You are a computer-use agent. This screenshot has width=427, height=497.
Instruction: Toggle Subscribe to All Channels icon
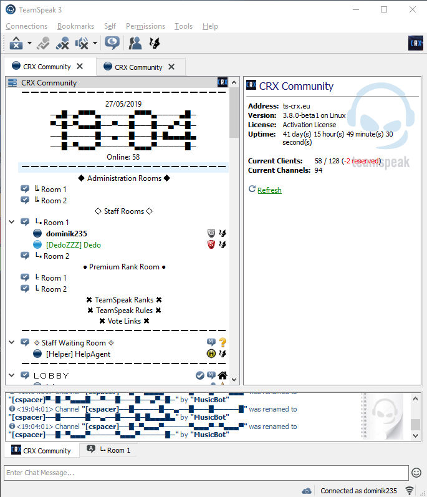pos(43,43)
